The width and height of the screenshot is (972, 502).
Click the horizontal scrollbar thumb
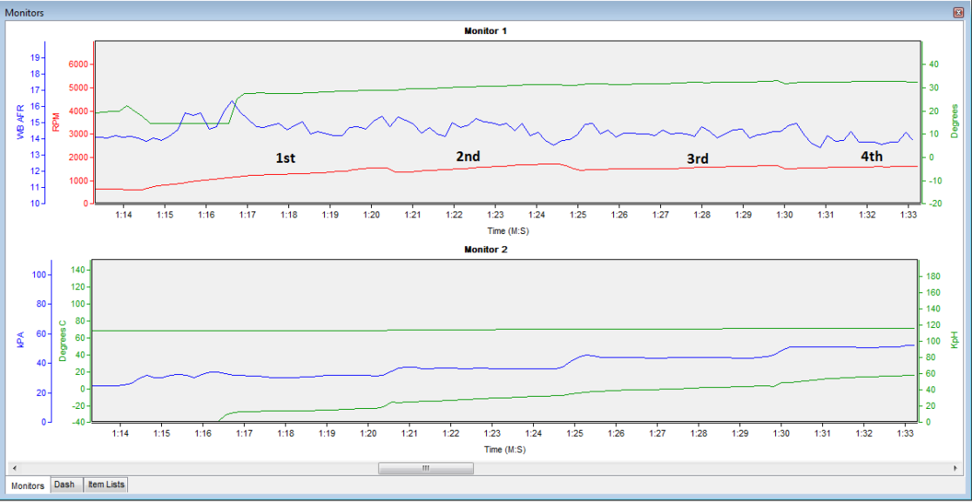click(x=425, y=469)
